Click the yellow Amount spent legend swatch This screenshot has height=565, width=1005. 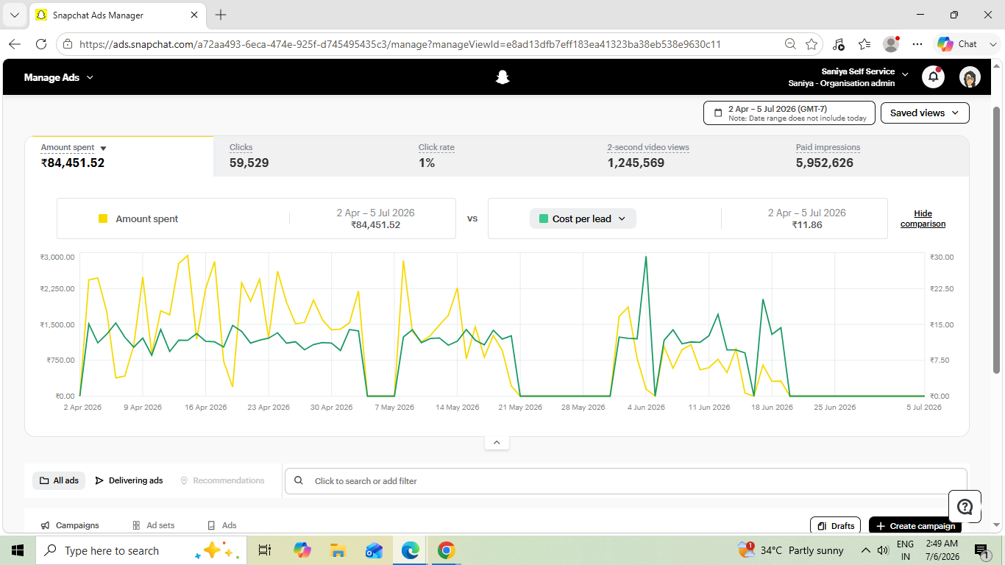click(103, 218)
